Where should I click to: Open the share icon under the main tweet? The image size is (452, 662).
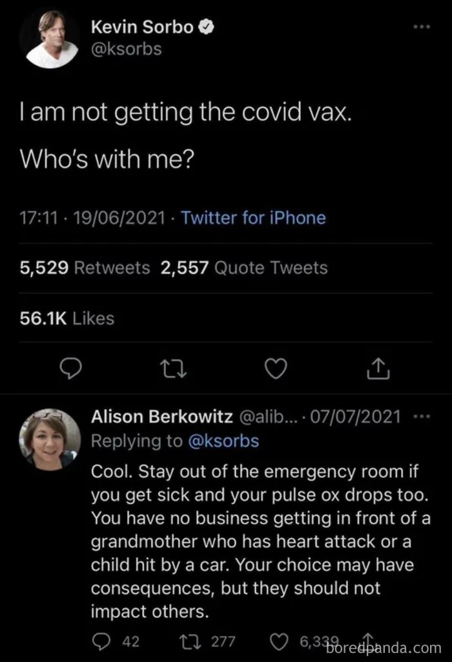tap(380, 368)
